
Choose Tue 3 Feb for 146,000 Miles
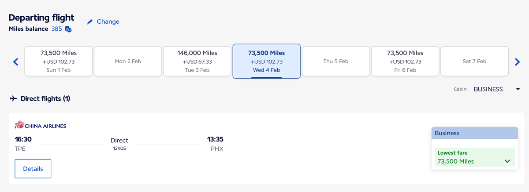coord(197,62)
